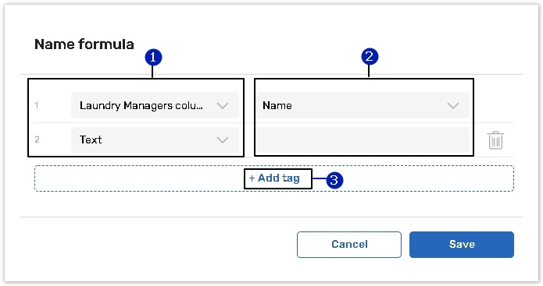Screen dimensions: 543x286
Task: Save the name formula
Action: 462,245
